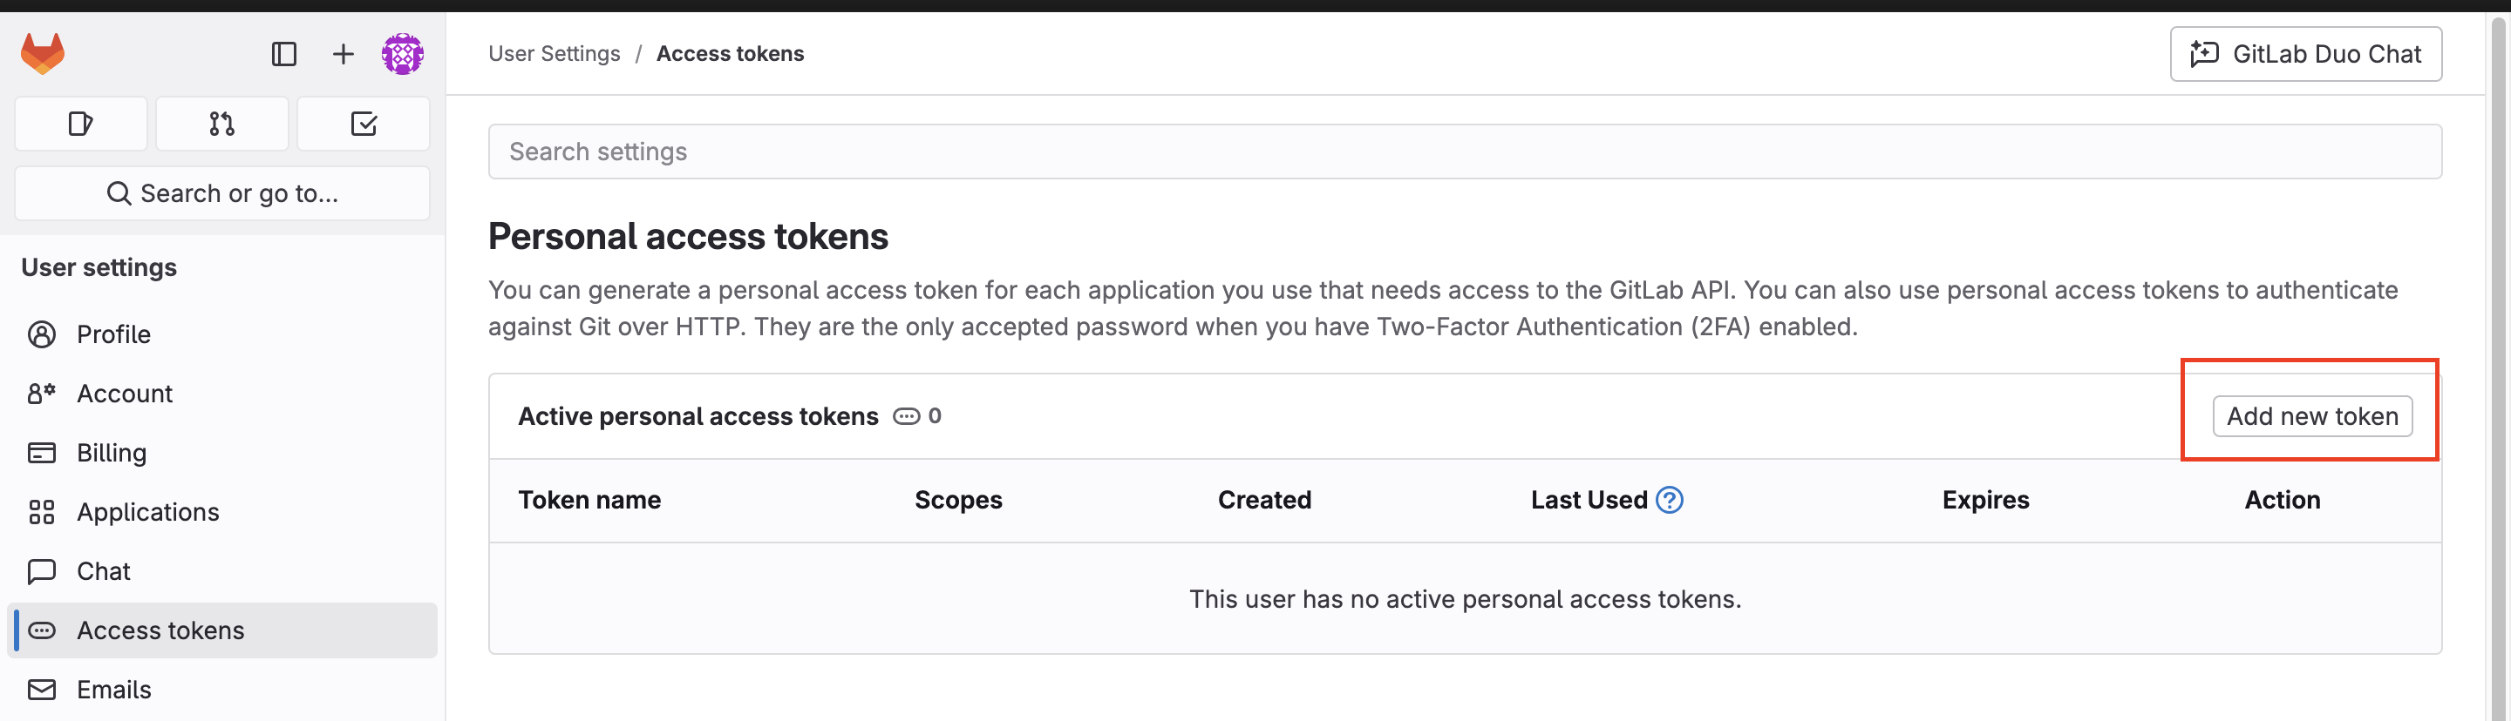Go to Billing settings
The image size is (2511, 721).
pos(112,453)
